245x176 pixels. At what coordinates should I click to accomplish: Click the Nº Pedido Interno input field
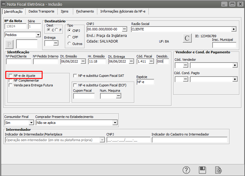pyautogui.click(x=46, y=61)
